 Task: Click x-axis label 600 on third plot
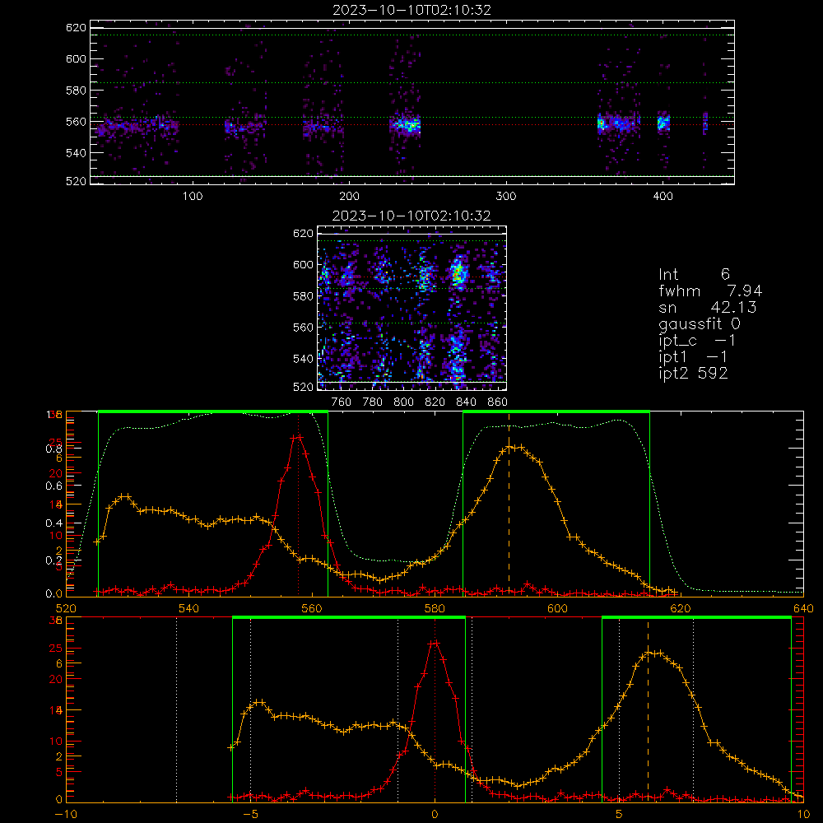tap(557, 609)
